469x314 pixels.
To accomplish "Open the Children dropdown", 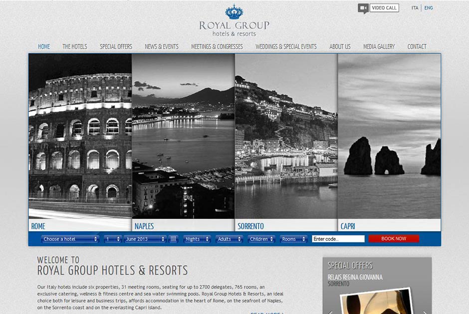I will coord(261,239).
